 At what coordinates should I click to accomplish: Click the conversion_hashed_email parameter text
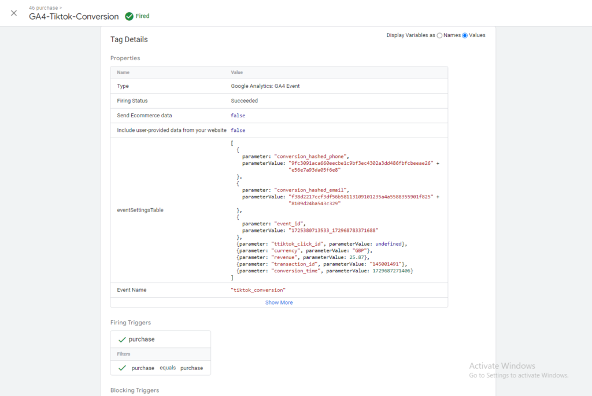pyautogui.click(x=310, y=190)
